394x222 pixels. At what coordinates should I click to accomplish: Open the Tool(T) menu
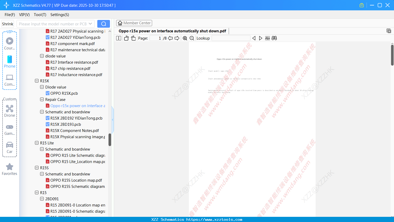tap(40, 15)
